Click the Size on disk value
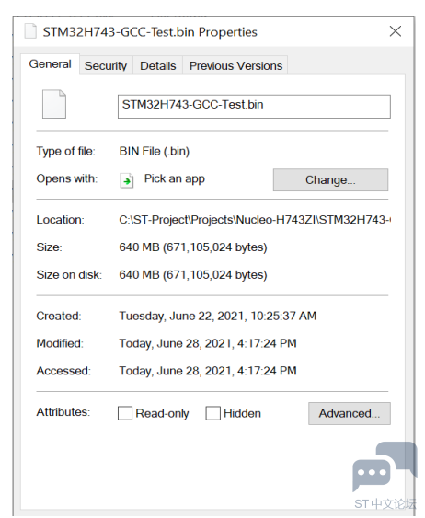 click(193, 275)
